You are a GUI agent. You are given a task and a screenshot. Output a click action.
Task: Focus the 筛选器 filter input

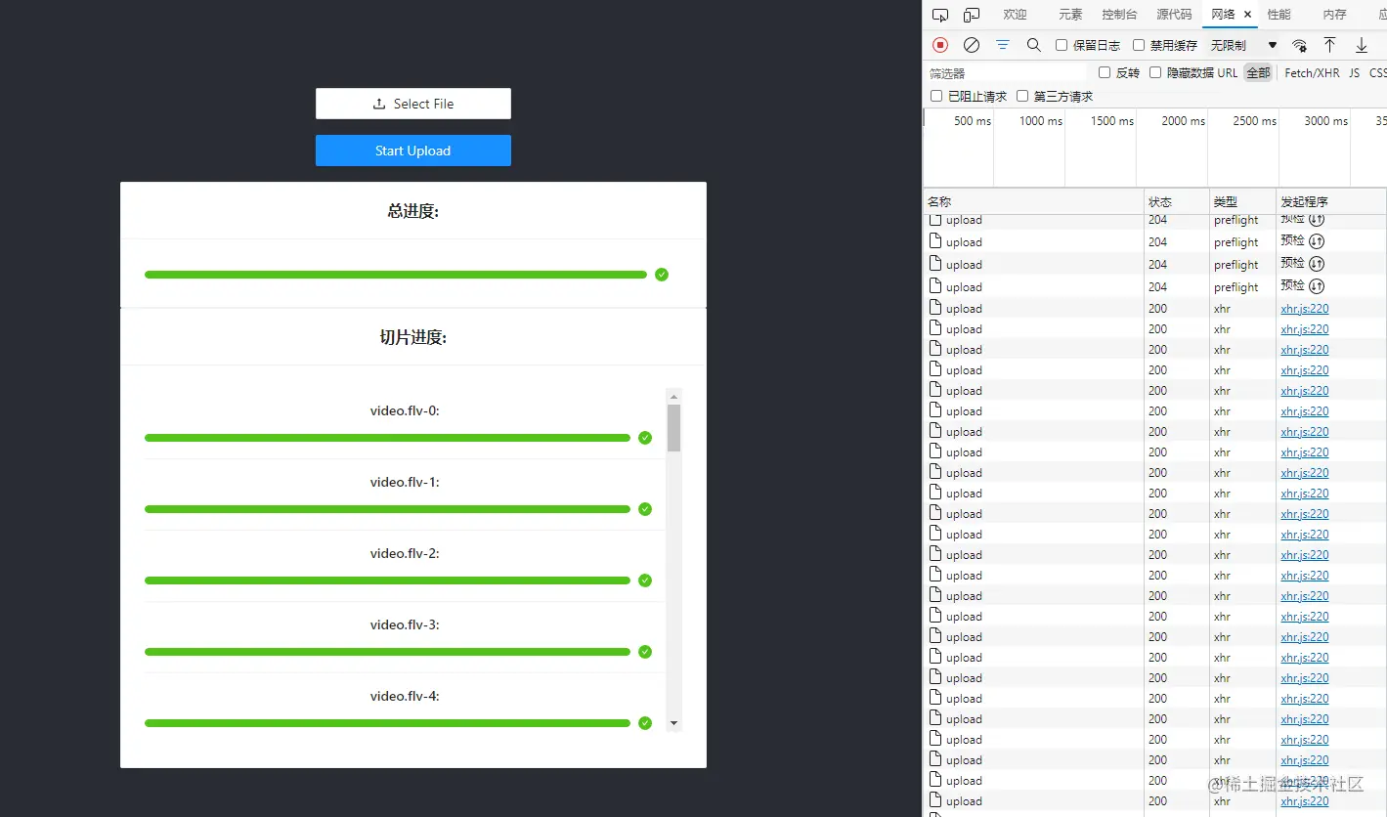click(x=1006, y=73)
